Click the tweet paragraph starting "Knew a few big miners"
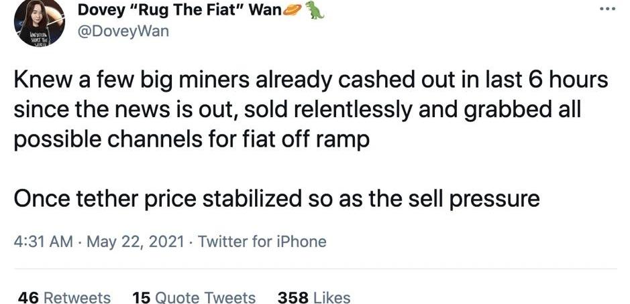630x304 pixels. click(x=311, y=110)
